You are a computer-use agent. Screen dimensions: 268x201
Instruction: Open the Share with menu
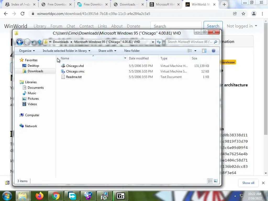[107, 51]
